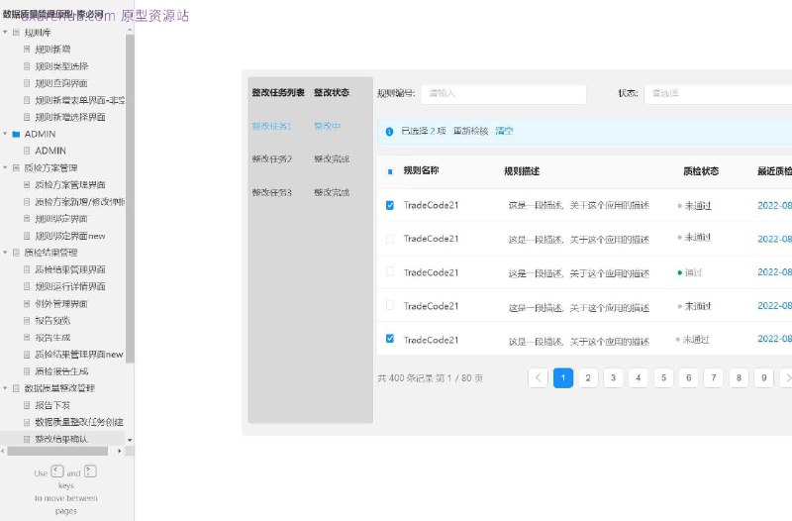Go to pagination page 1
The height and width of the screenshot is (521, 792).
[563, 378]
